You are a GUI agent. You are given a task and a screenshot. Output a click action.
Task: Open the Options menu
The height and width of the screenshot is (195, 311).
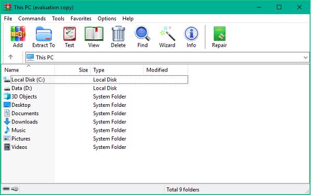tap(107, 19)
